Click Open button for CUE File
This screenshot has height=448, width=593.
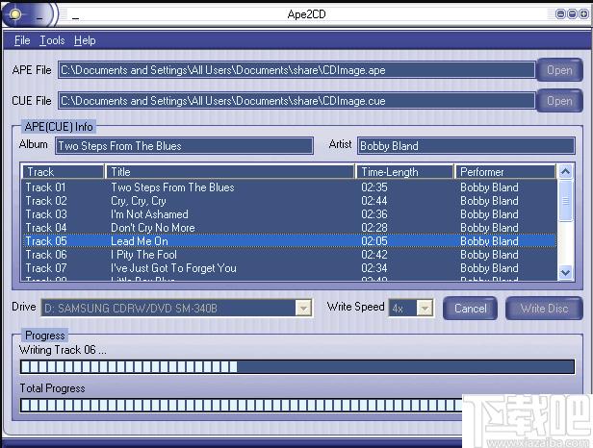(559, 101)
